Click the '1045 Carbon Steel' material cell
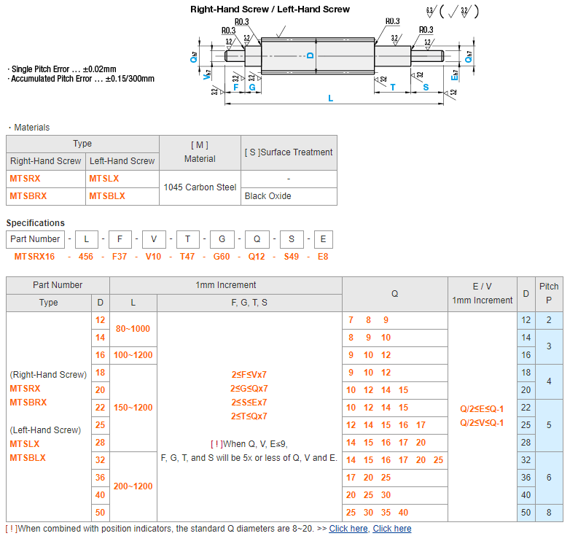This screenshot has width=570, height=536. tap(200, 187)
